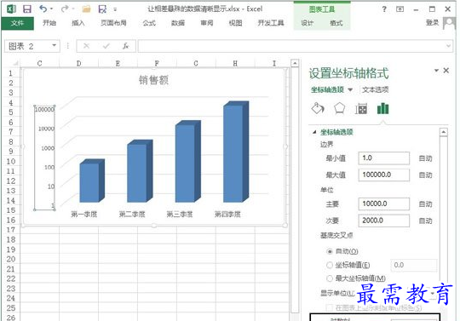
Task: Click the Save icon in quick access toolbar
Action: 27,9
